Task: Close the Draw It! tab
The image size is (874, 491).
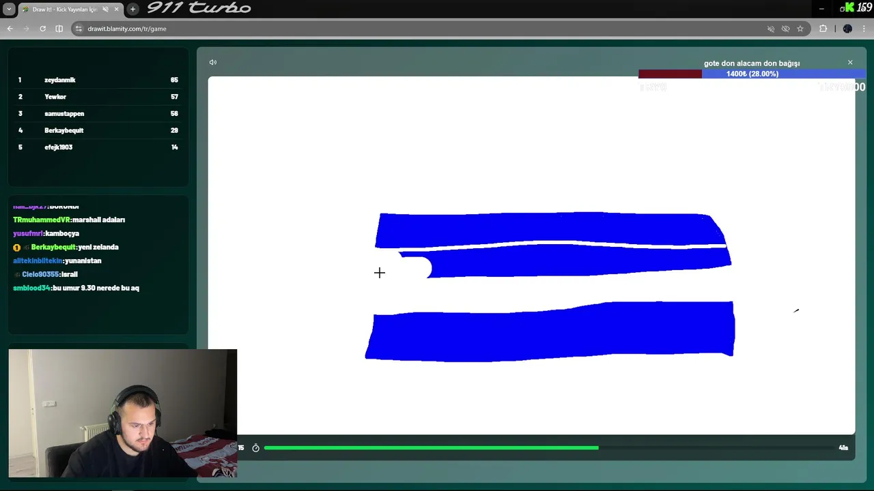Action: click(117, 9)
